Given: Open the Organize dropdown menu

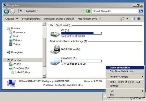Looking at the screenshot, I should click(11, 19).
